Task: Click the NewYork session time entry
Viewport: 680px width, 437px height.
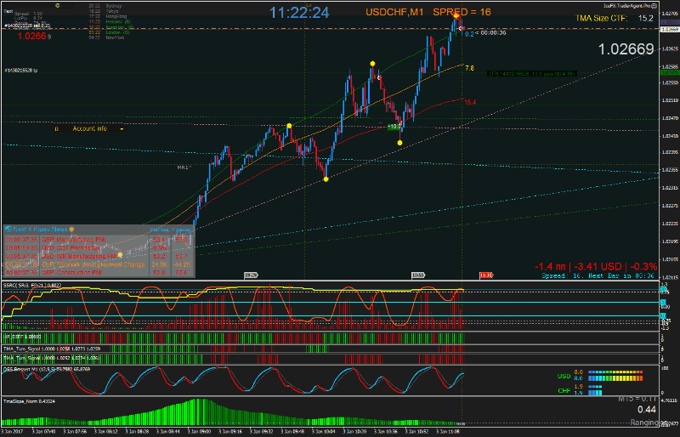Action: tap(106, 37)
